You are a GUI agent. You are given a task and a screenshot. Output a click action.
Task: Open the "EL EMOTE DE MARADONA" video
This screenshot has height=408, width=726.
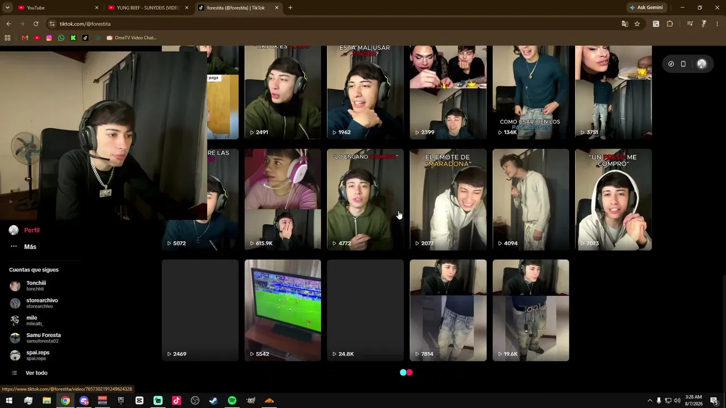point(448,199)
